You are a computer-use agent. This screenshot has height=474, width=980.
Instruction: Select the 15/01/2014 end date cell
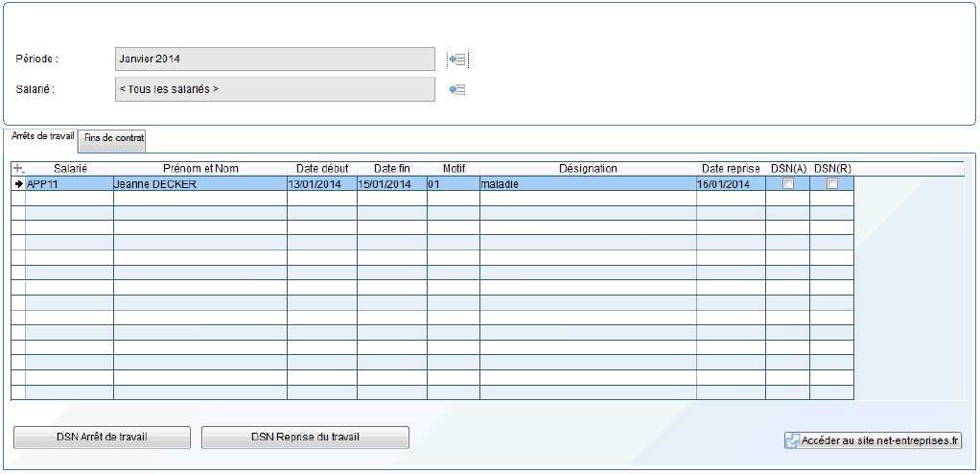pos(392,184)
